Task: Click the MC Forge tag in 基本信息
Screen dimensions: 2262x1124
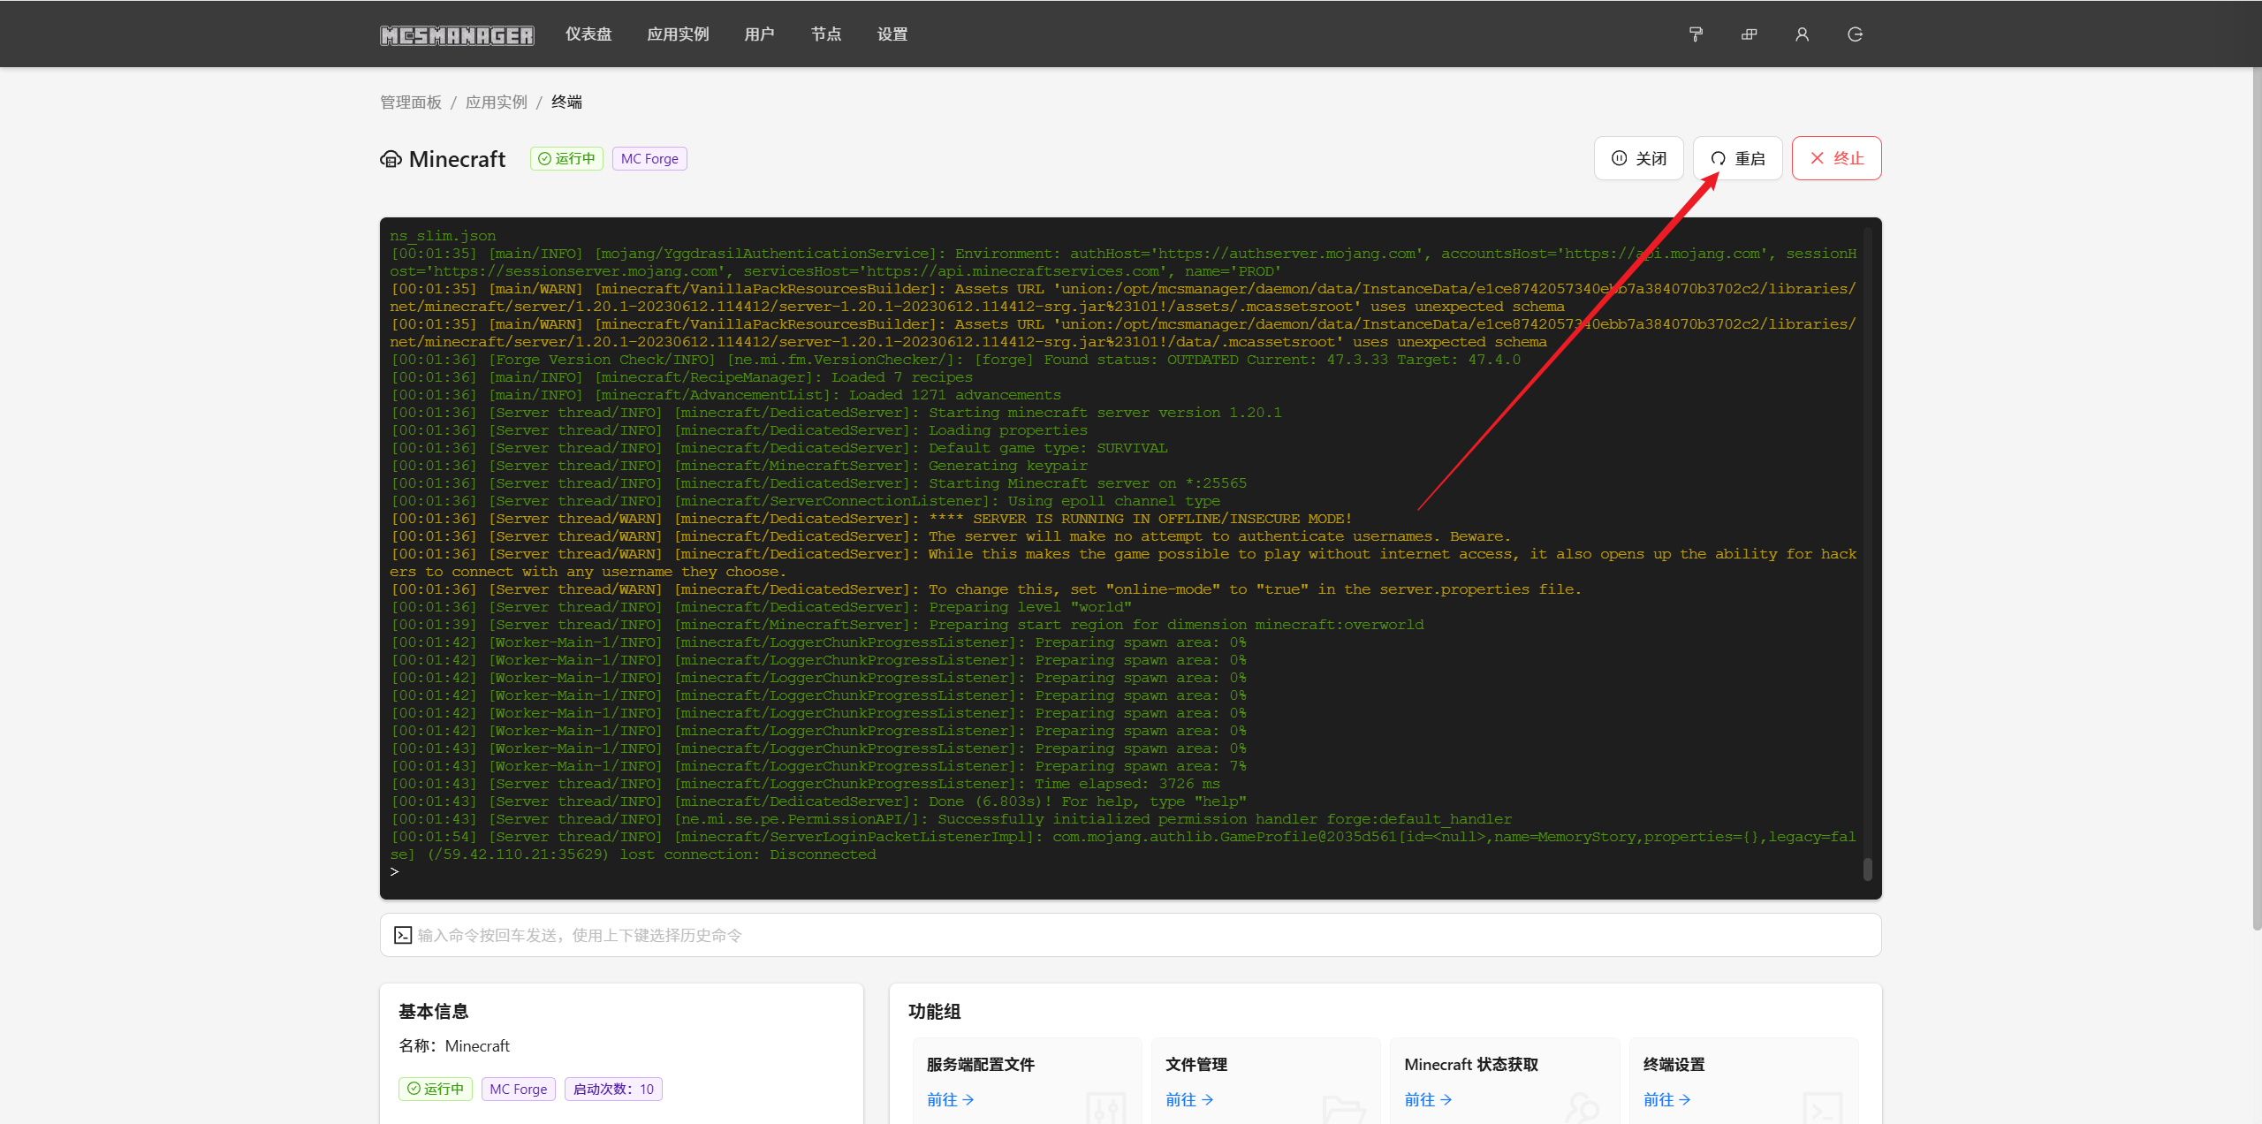Action: (x=519, y=1089)
